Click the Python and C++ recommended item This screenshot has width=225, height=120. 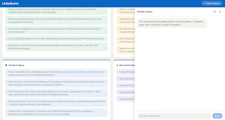pos(125,85)
